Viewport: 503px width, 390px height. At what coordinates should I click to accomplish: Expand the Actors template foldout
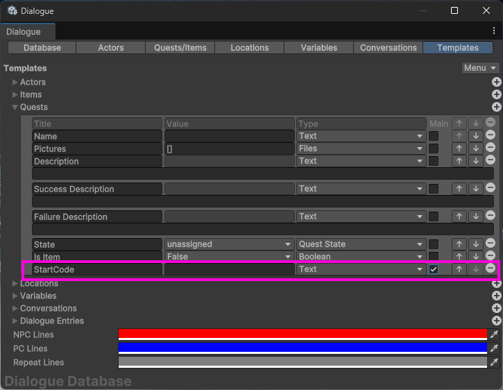point(15,82)
